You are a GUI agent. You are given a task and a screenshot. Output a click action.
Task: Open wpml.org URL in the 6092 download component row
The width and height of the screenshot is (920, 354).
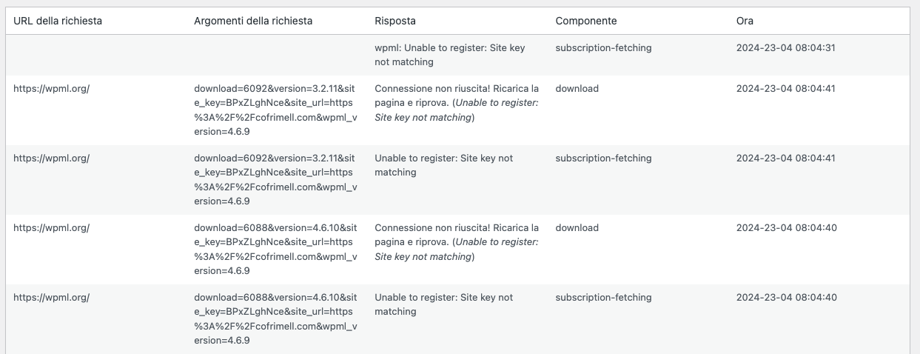(x=51, y=88)
